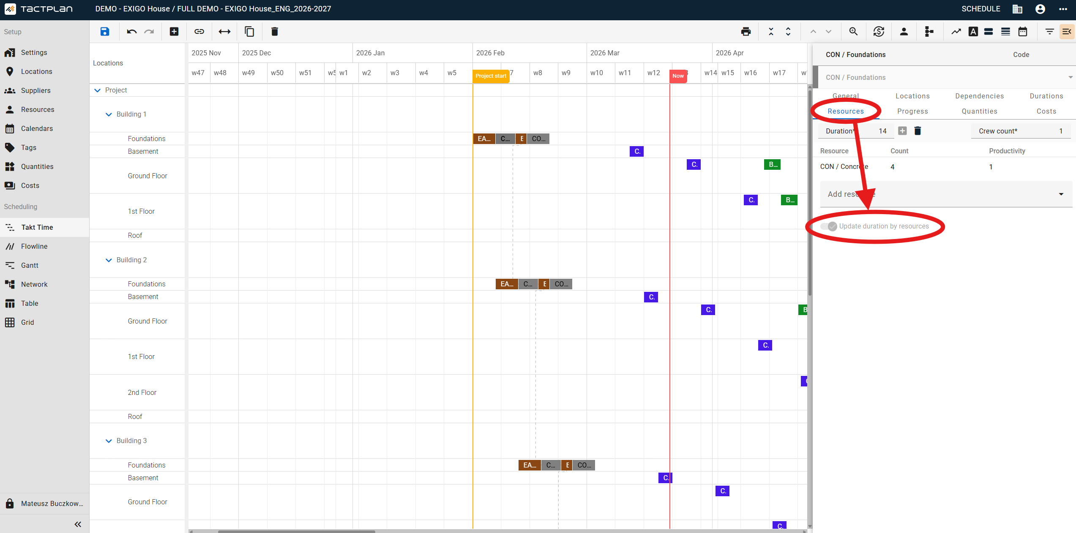Edit the Crew count field
The width and height of the screenshot is (1076, 533).
(1021, 131)
